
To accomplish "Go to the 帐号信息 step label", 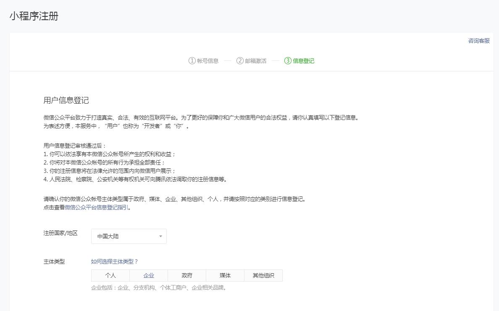I will (x=208, y=61).
